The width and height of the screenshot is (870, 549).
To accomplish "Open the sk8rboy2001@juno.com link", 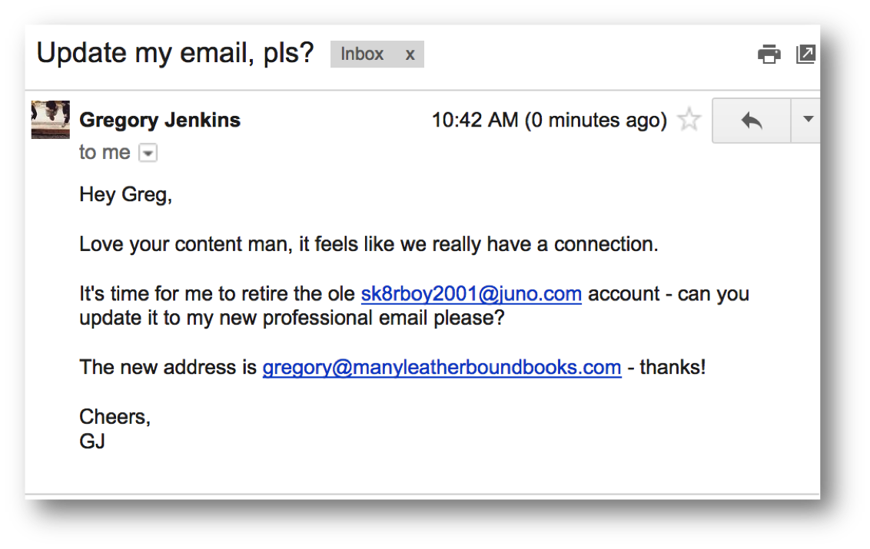I will pyautogui.click(x=471, y=294).
